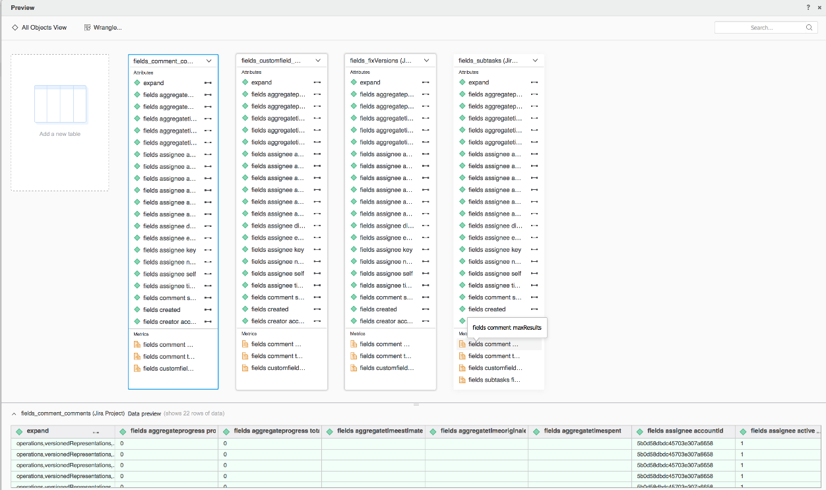Open the fields_subtasks table dropdown chevron
This screenshot has height=490, width=826.
point(535,61)
